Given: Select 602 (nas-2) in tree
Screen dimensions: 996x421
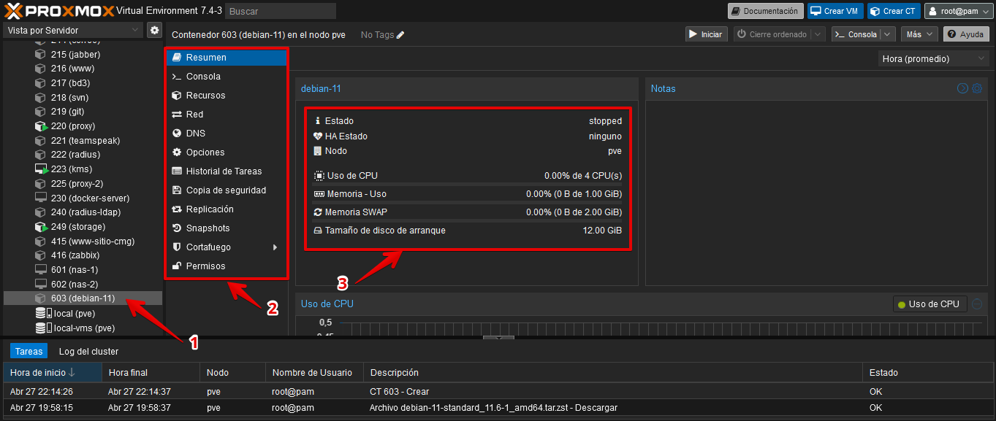Looking at the screenshot, I should pos(83,284).
